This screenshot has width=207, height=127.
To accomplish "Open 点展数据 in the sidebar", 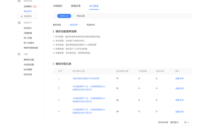I will tap(28, 33).
